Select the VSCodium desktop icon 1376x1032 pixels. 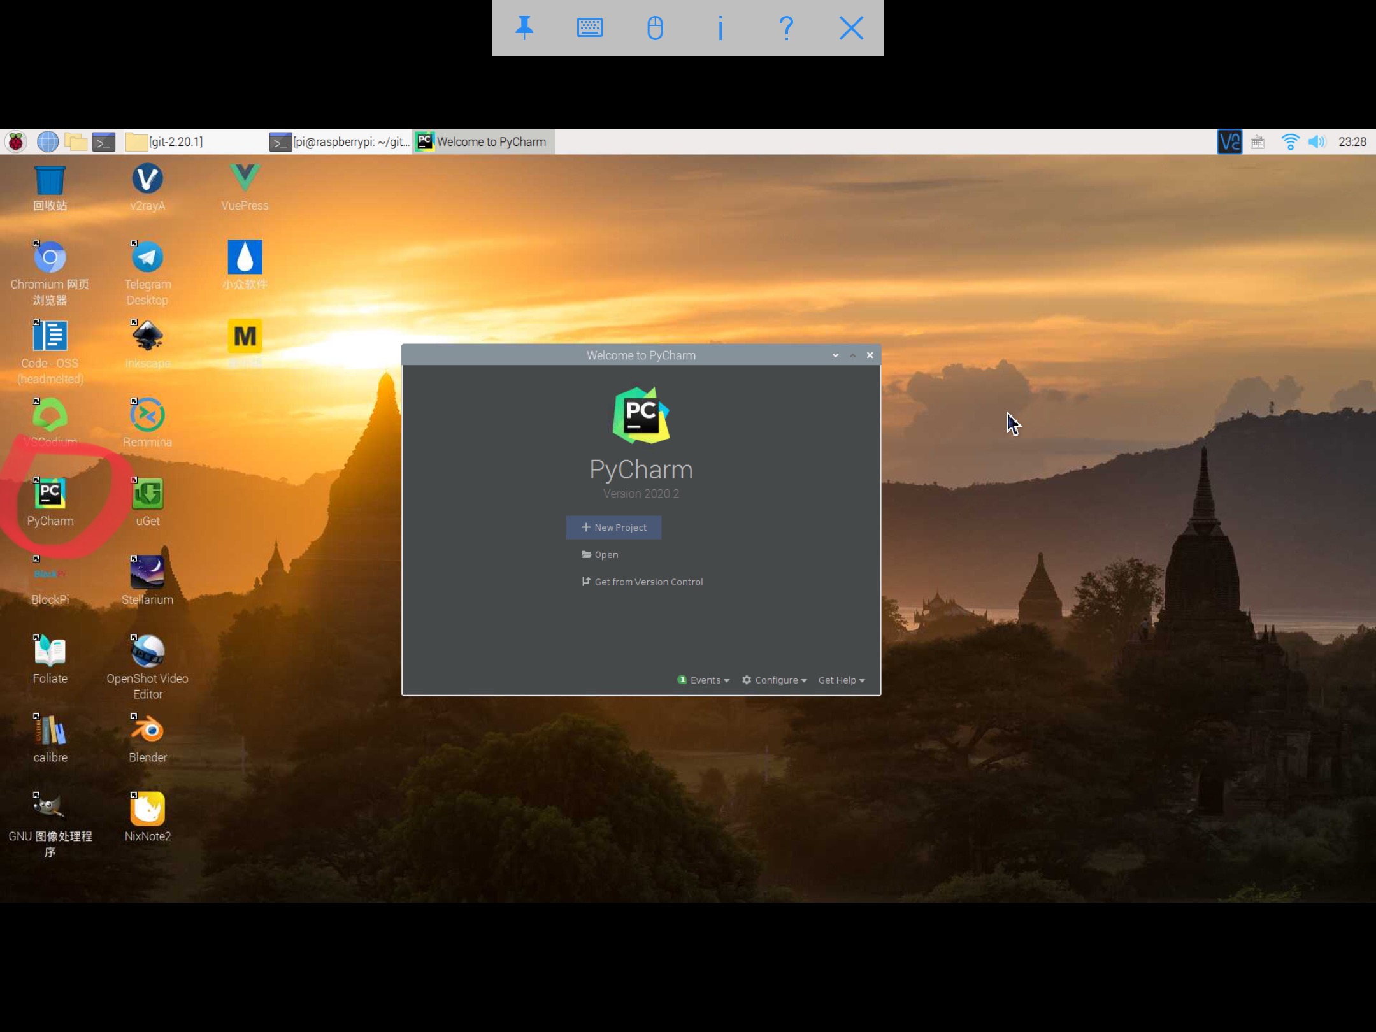(50, 423)
